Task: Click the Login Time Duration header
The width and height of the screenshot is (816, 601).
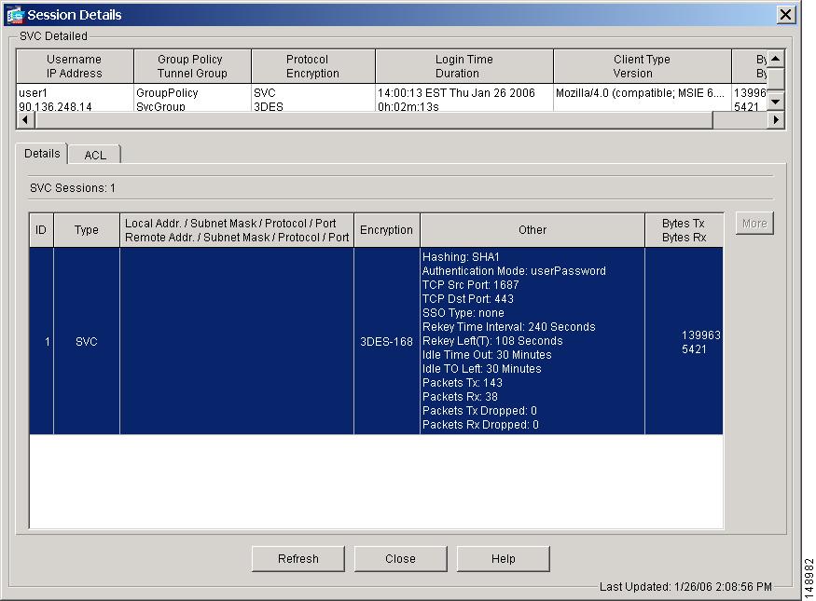Action: tap(463, 66)
